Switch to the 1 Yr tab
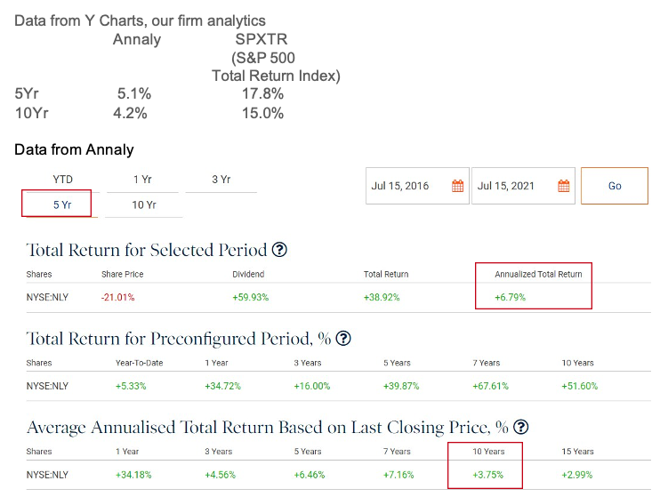The height and width of the screenshot is (497, 660). click(x=142, y=180)
